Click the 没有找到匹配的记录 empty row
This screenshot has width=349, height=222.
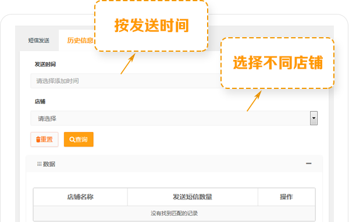pos(174,213)
